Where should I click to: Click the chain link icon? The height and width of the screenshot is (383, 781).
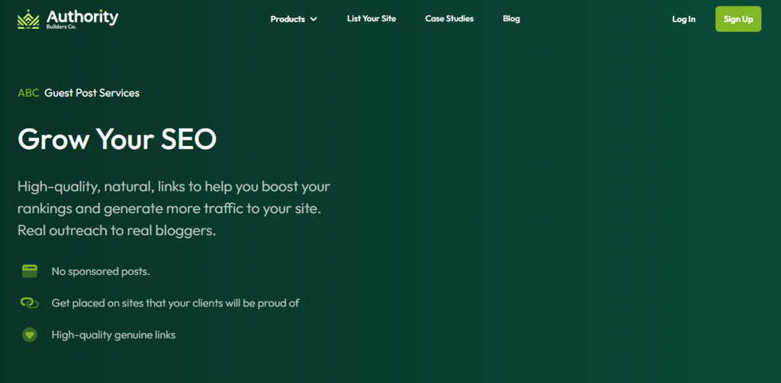[x=29, y=303]
